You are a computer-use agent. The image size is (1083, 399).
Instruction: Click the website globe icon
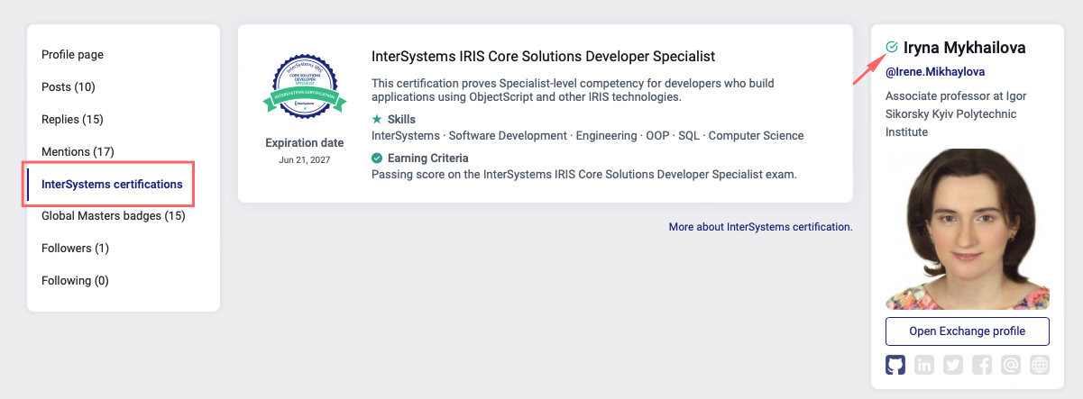[x=1040, y=365]
